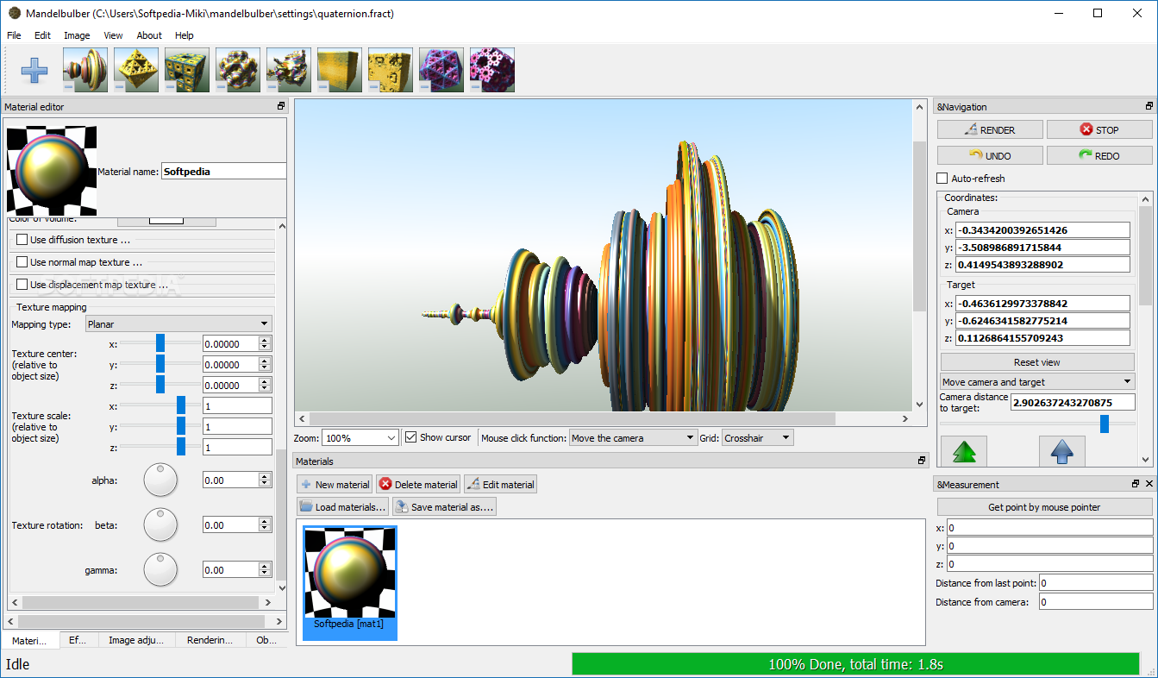Enable Auto-refresh in Navigation
The image size is (1158, 678).
[942, 179]
